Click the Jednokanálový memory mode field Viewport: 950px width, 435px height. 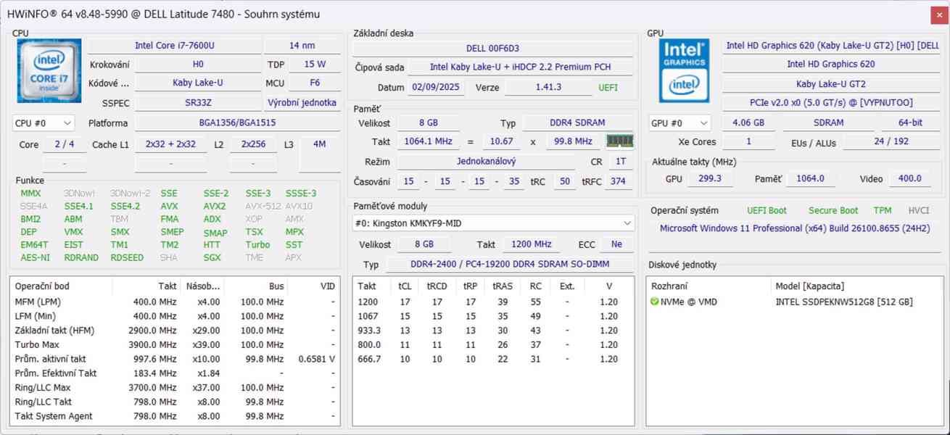tap(486, 161)
